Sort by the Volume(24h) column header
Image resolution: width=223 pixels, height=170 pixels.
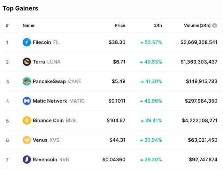[x=197, y=25]
